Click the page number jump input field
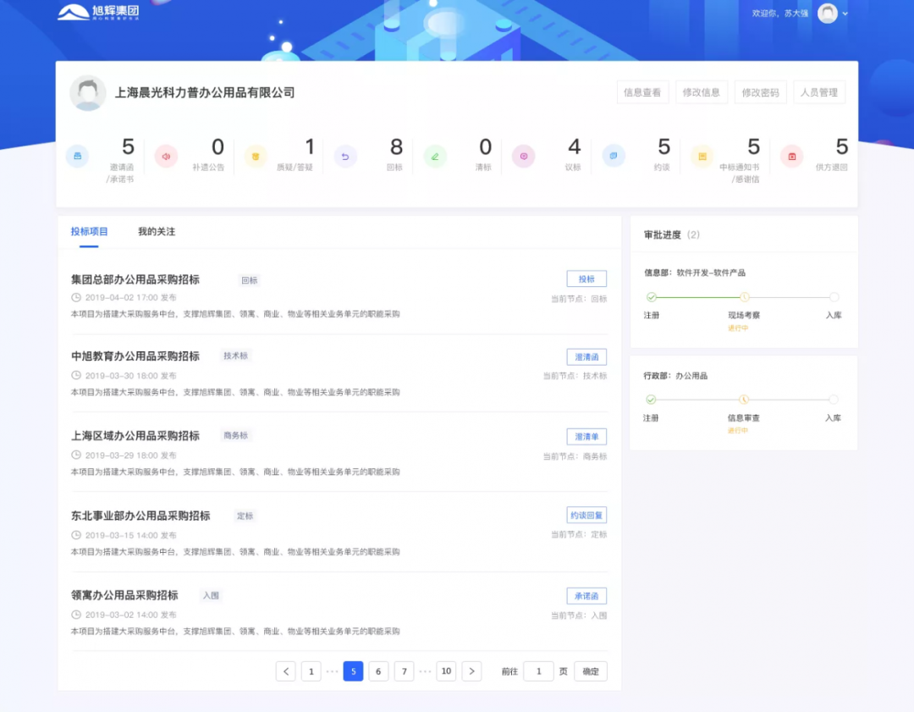The image size is (914, 712). (538, 671)
